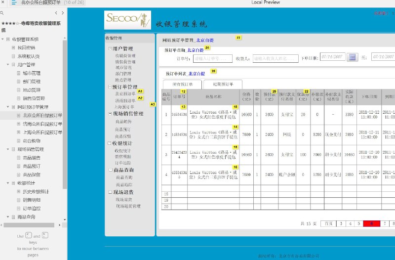Viewport: 395px width, 260px height.
Task: Collapse 用户管理 box in page menu
Action: click(110, 48)
